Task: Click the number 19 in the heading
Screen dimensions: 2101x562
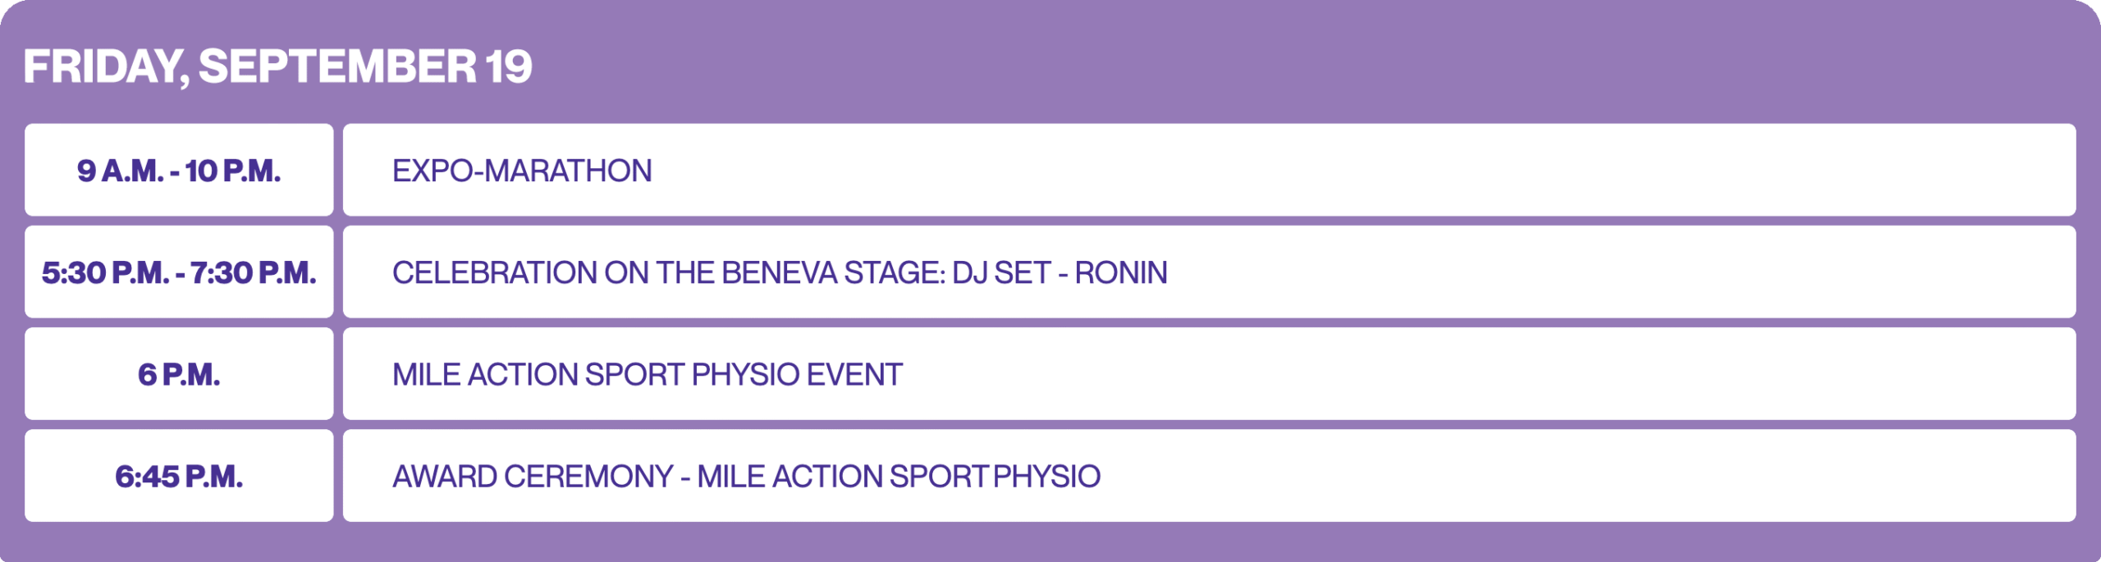Action: click(509, 66)
